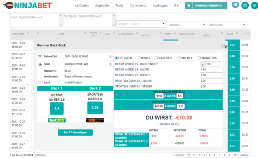This screenshot has width=258, height=158.
Task: Open the Bet365 bookmaker dropdown
Action: (188, 25)
